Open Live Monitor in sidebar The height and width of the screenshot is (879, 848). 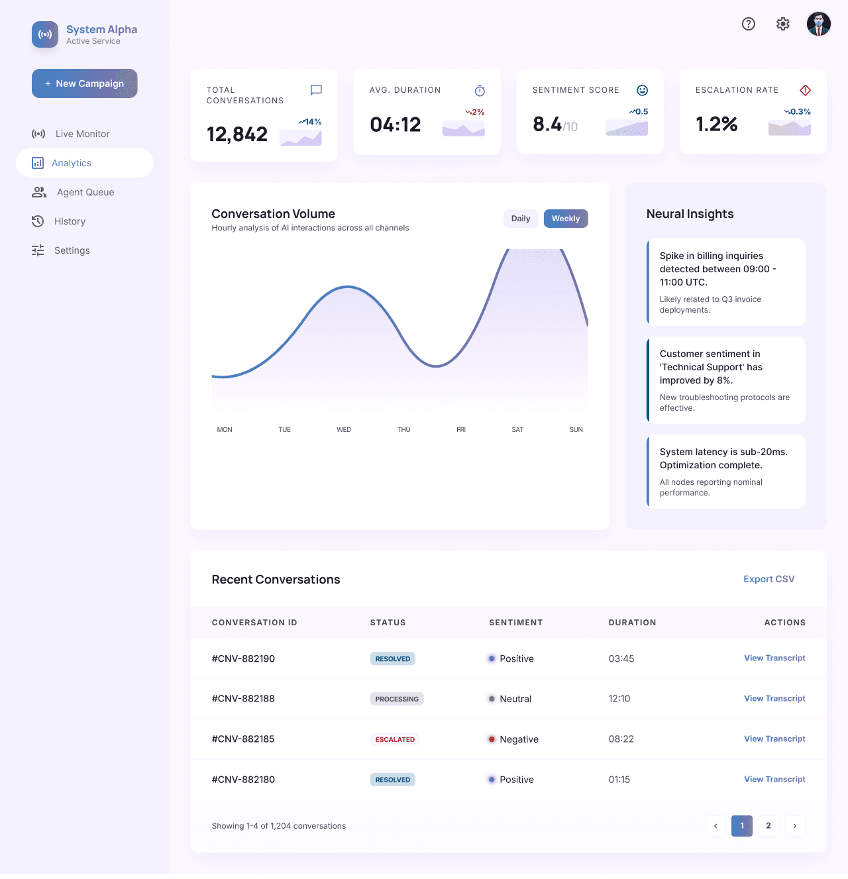(82, 134)
